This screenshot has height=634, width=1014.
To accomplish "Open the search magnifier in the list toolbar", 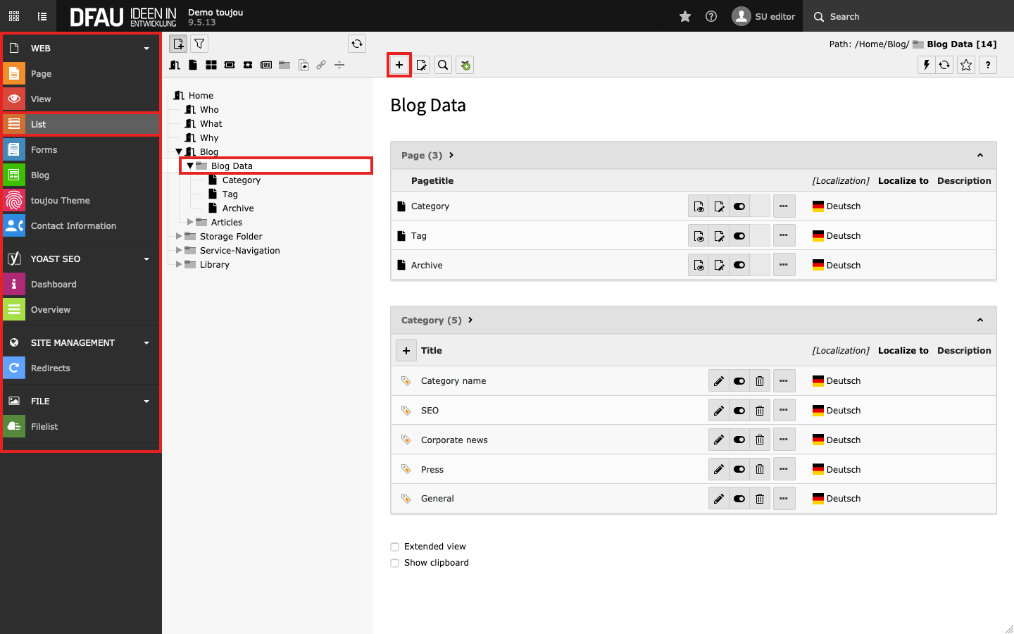I will coord(443,65).
